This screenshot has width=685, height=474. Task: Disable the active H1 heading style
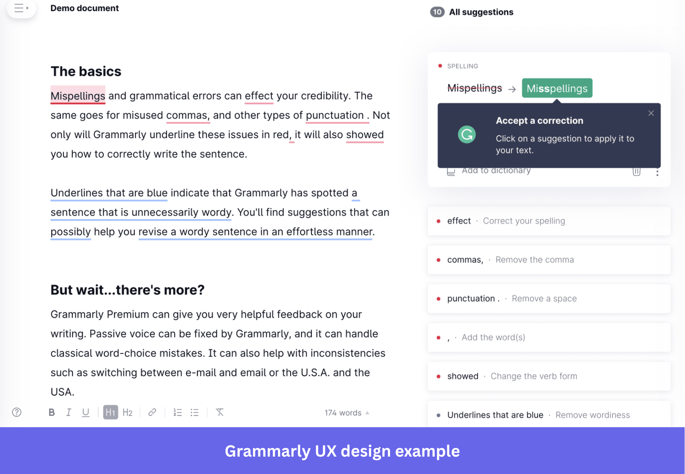(110, 412)
